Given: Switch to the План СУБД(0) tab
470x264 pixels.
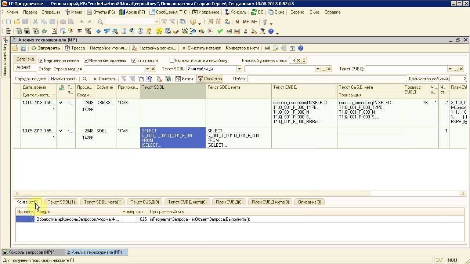Looking at the screenshot, I should pos(229,202).
